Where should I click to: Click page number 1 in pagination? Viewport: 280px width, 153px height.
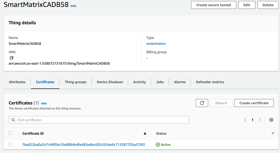[252, 120]
